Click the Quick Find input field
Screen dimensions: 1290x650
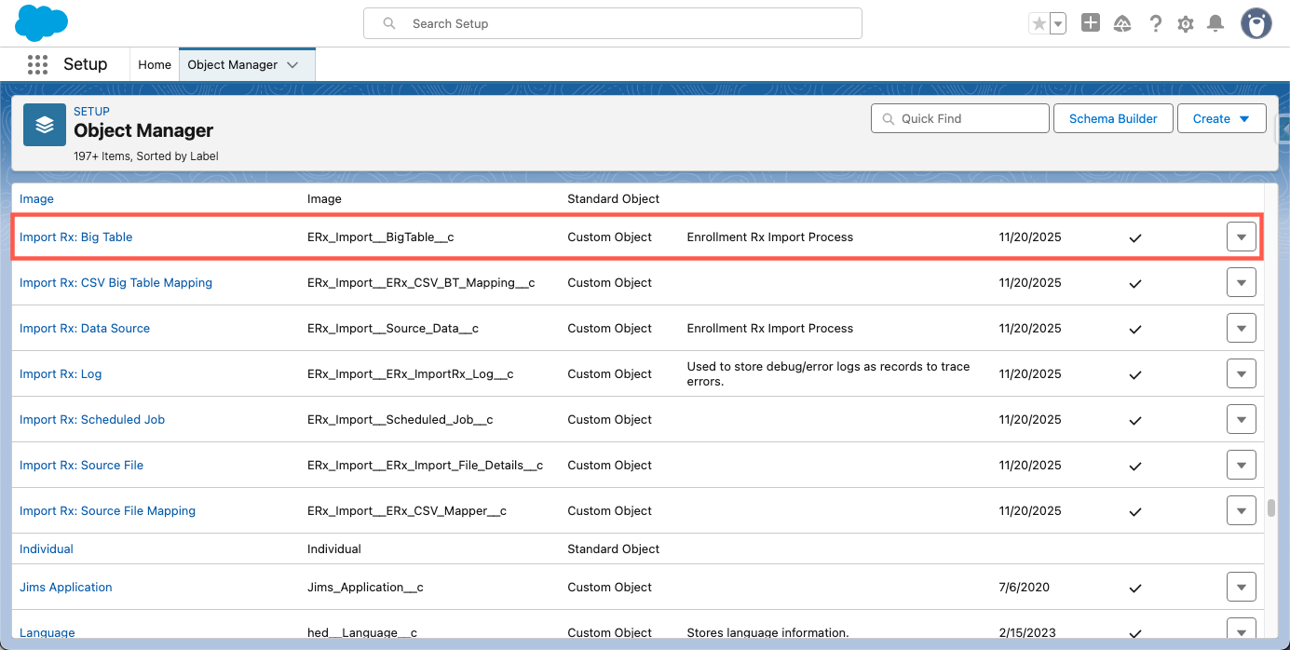(959, 118)
